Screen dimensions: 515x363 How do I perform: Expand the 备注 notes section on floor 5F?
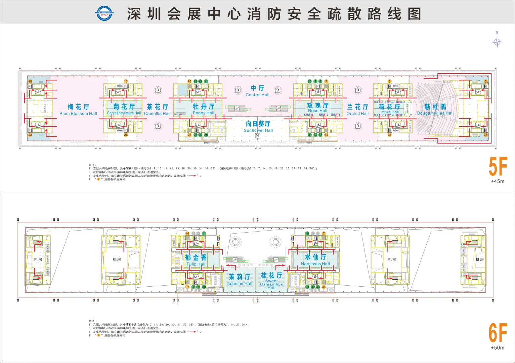[x=91, y=165]
